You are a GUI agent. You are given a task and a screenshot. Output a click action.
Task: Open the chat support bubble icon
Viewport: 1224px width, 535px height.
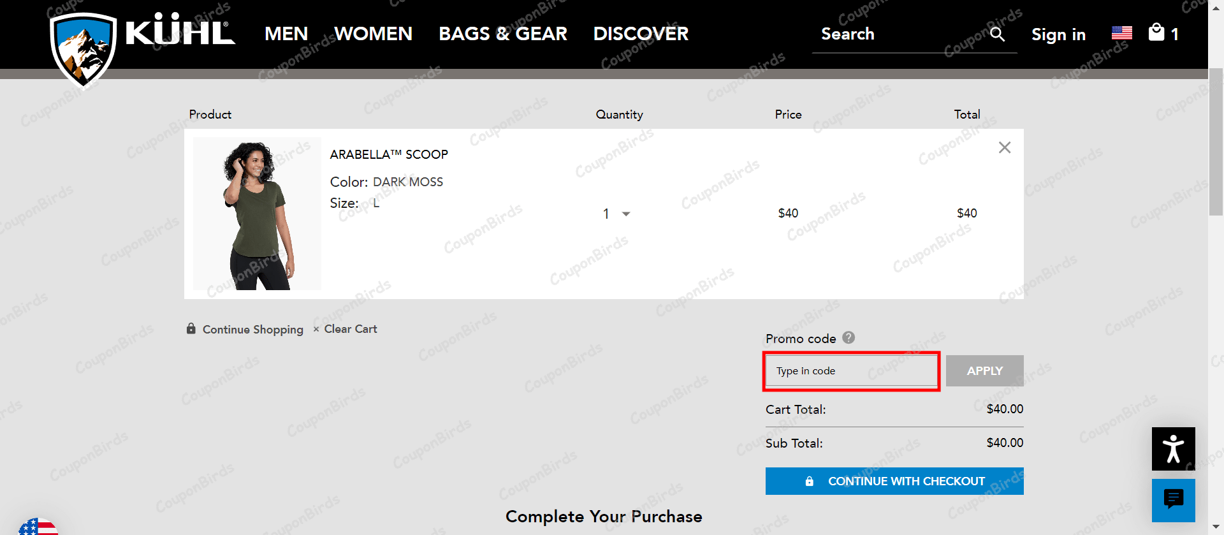[1174, 500]
